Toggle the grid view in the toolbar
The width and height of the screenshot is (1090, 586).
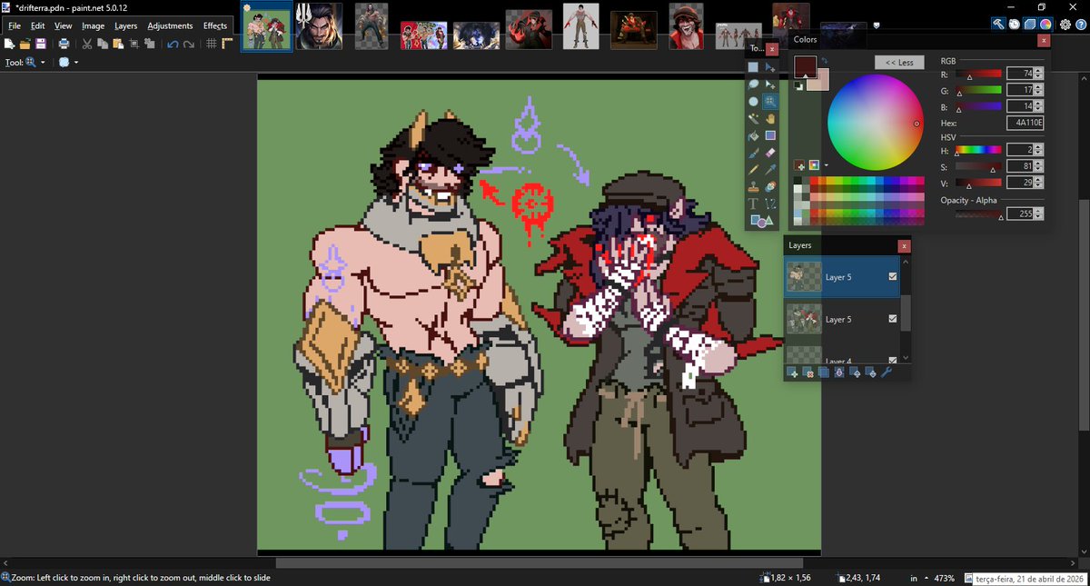[x=210, y=45]
